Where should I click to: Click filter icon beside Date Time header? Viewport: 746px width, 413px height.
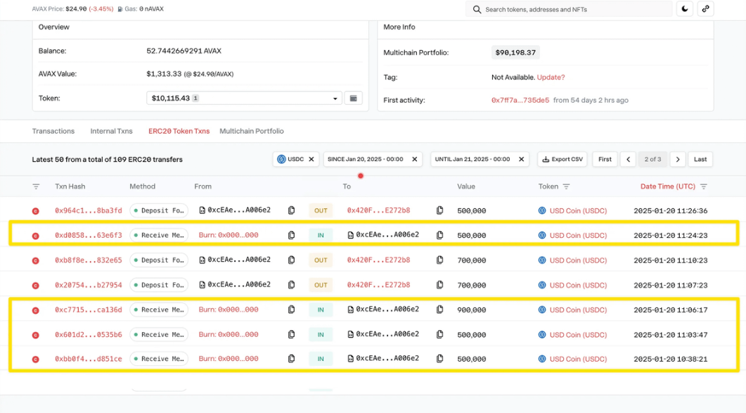[x=704, y=186]
